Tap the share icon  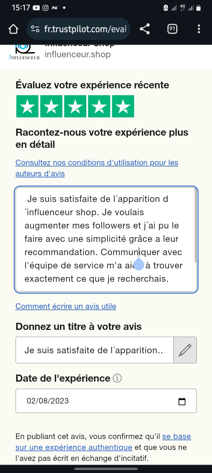pyautogui.click(x=145, y=29)
